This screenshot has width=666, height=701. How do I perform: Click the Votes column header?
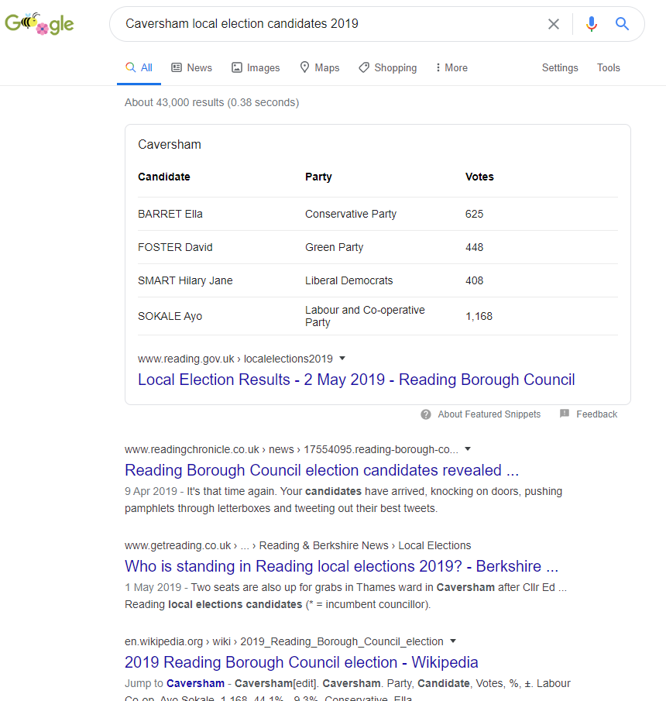click(479, 177)
